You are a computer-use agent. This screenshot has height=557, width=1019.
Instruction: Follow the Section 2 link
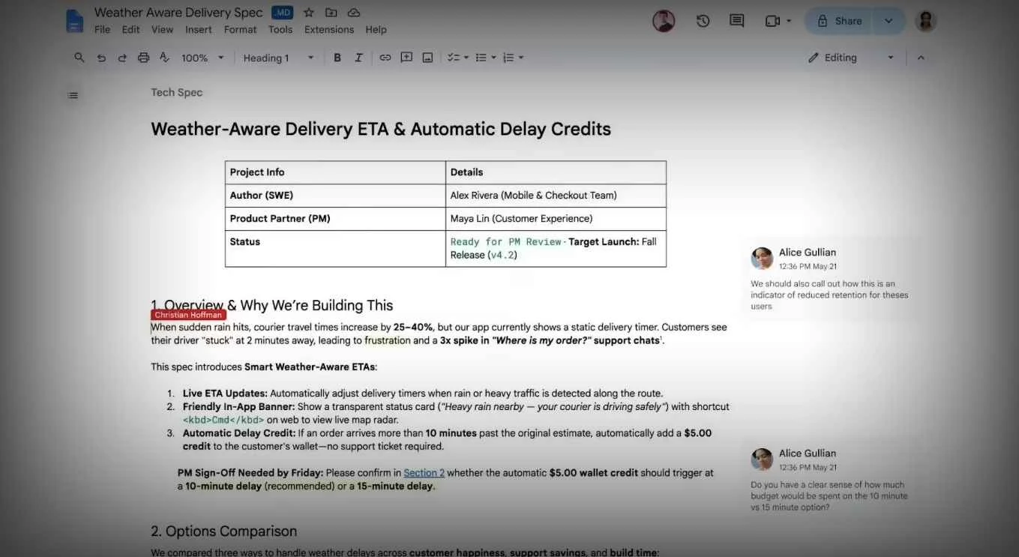click(424, 473)
